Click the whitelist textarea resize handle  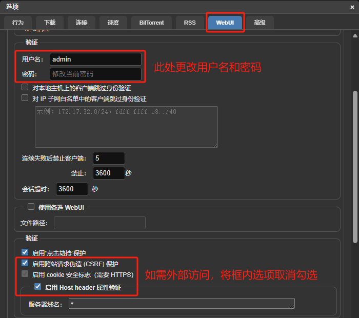click(215, 145)
